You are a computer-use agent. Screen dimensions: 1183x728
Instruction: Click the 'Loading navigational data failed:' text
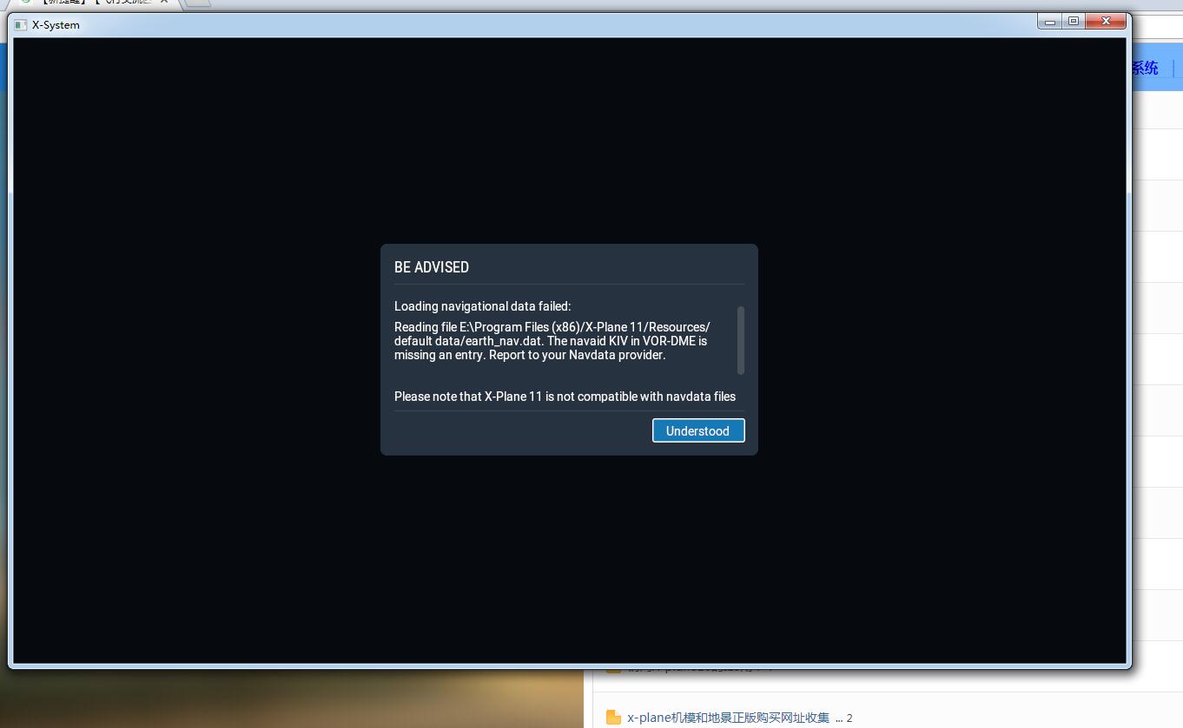click(483, 306)
